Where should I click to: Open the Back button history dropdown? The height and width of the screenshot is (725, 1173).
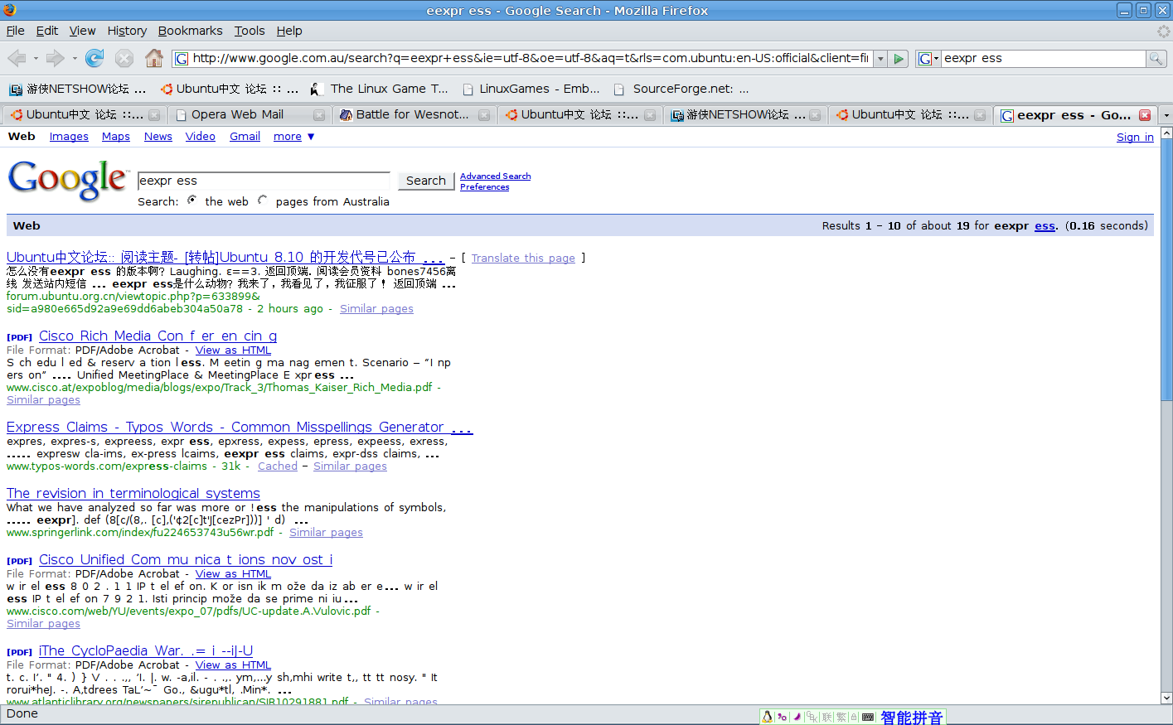click(x=36, y=58)
